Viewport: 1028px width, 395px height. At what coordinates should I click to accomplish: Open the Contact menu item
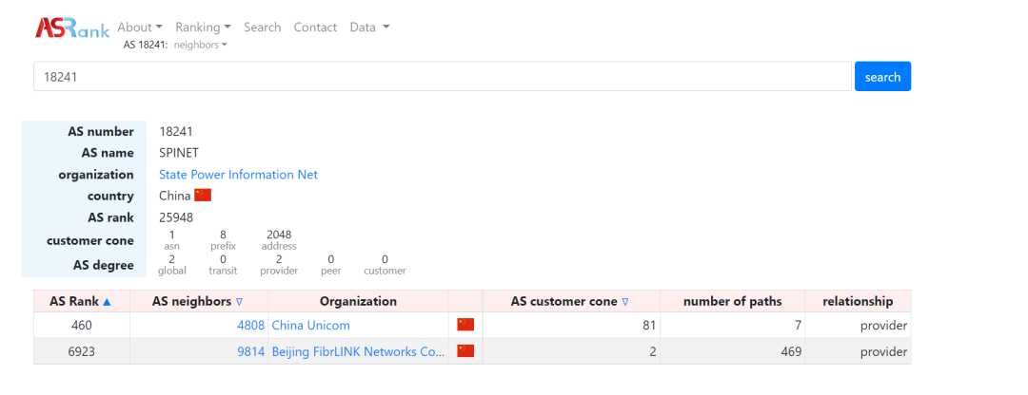(x=315, y=28)
